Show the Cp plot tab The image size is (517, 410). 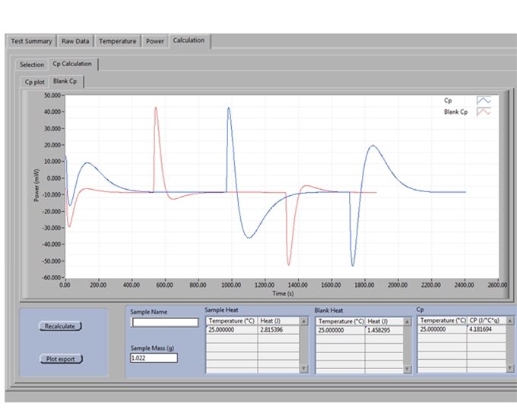tap(36, 81)
